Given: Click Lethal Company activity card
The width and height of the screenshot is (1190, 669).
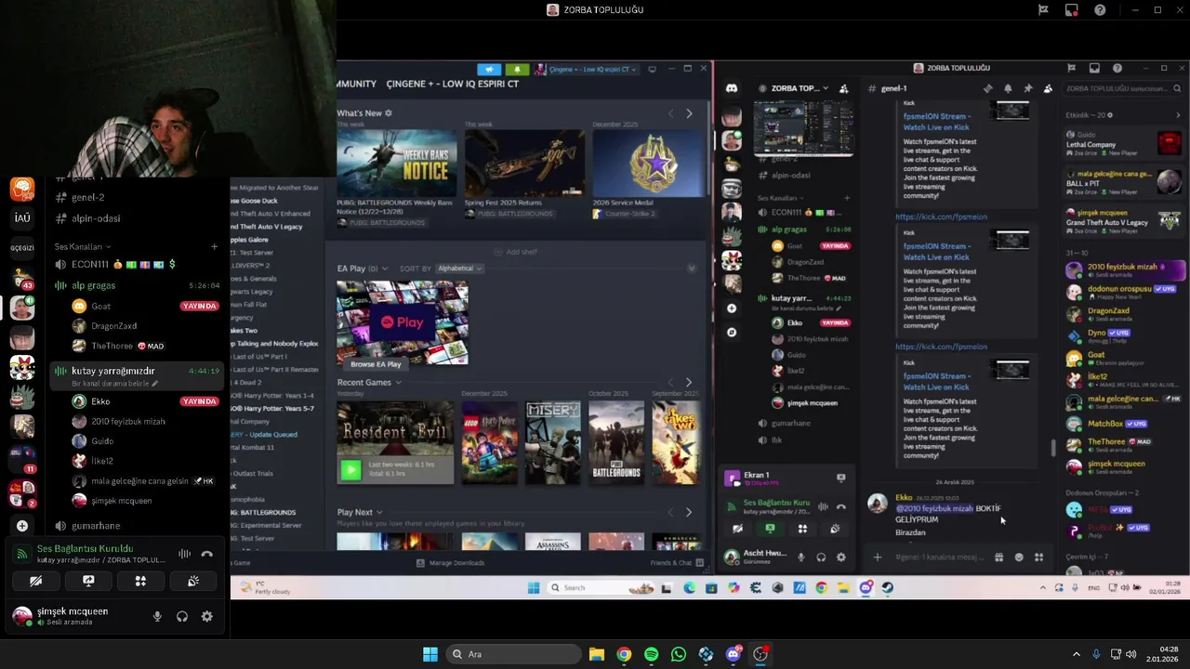Looking at the screenshot, I should (x=1123, y=142).
